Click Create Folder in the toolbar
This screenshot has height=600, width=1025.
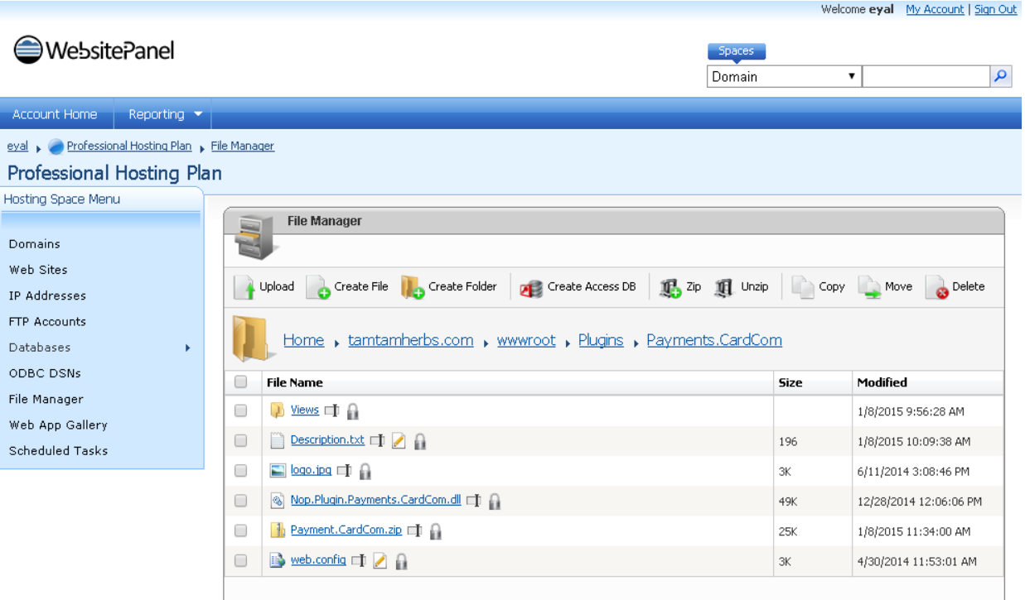(x=449, y=286)
